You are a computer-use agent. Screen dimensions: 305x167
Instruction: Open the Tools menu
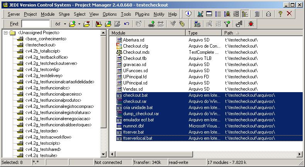point(126,14)
